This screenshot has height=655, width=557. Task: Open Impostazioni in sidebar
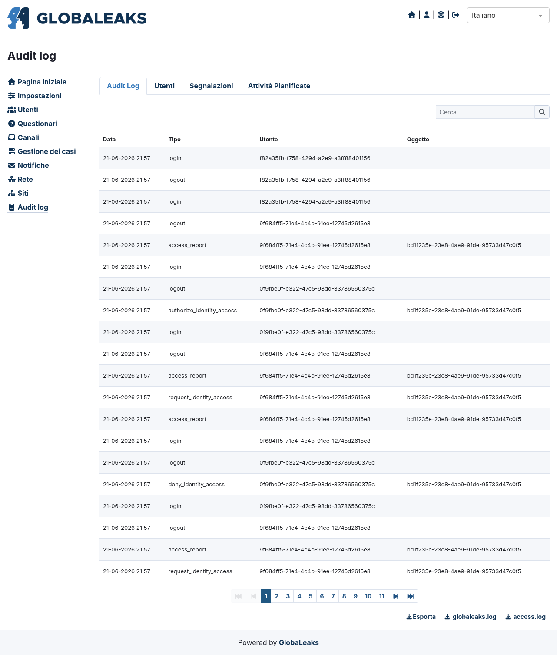pyautogui.click(x=35, y=96)
